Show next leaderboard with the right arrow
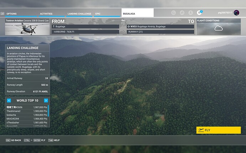 [46, 100]
